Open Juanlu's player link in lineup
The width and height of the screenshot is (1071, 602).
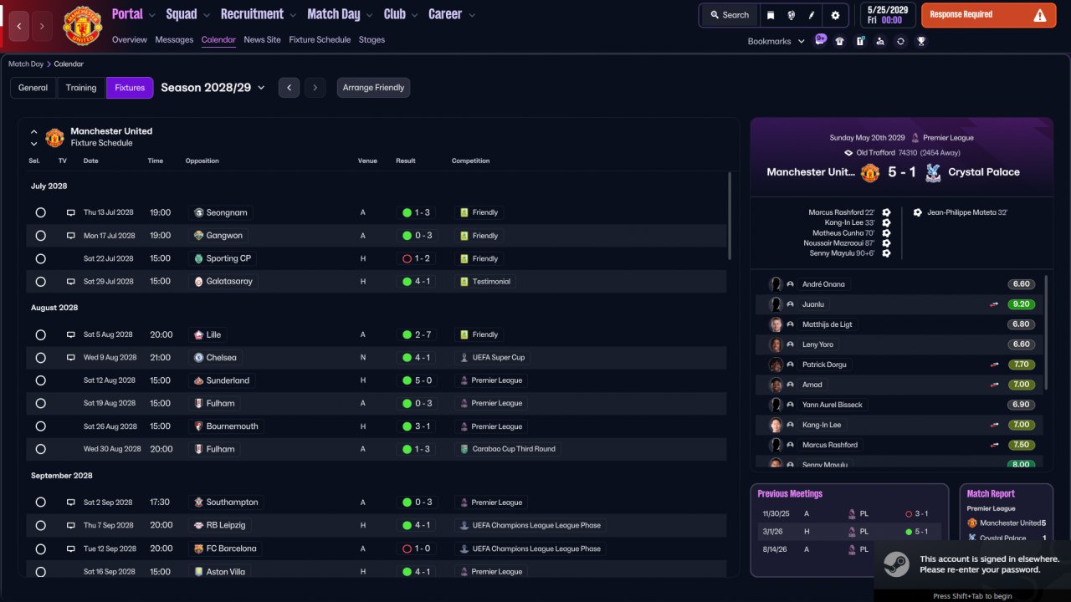tap(813, 304)
